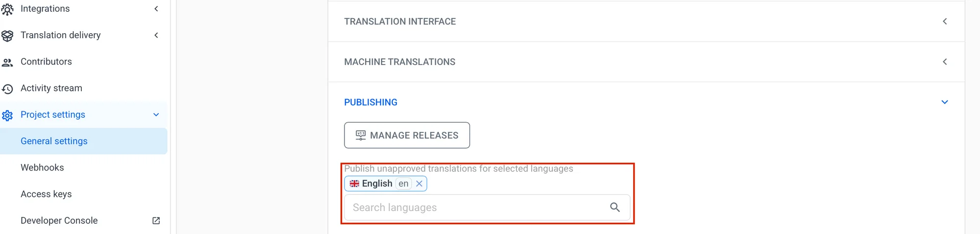Collapse the Project settings submenu chevron

(156, 115)
